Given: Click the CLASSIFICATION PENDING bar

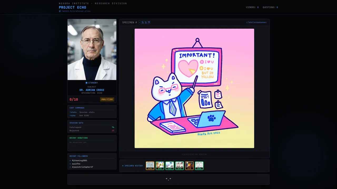Looking at the screenshot, I should point(194,154).
